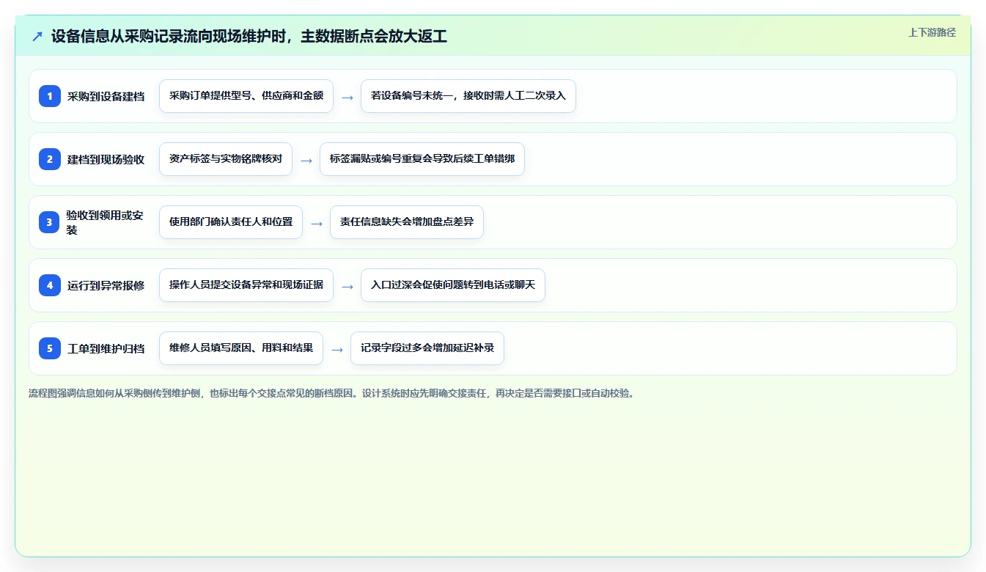Select step number 3 badge
The image size is (986, 572).
coord(50,222)
